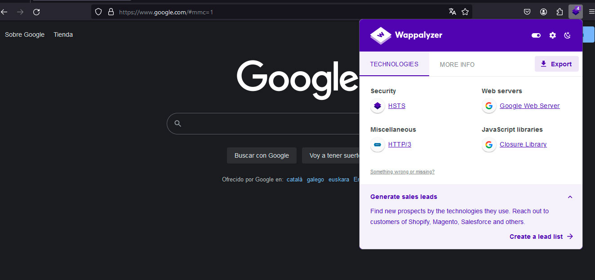Click the Buscar con Google button

pos(262,155)
